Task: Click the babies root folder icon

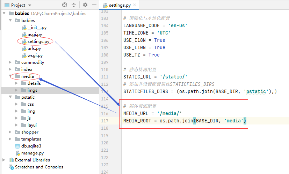Action: click(x=11, y=13)
